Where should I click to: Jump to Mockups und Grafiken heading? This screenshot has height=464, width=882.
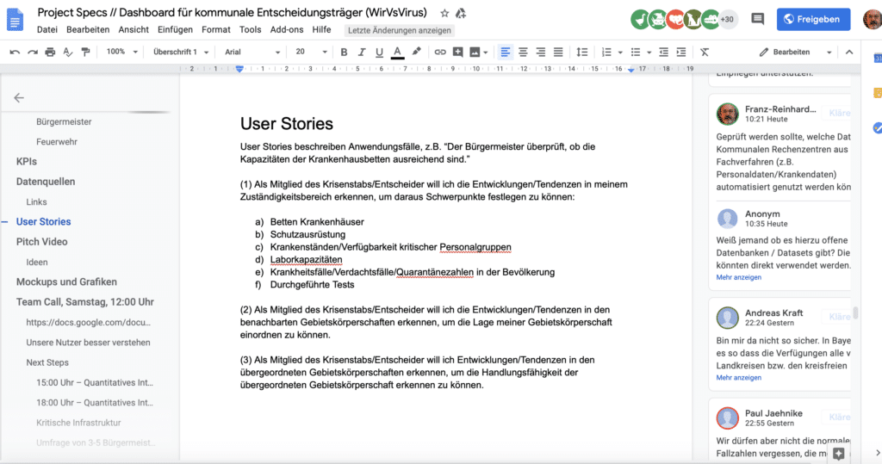click(66, 281)
